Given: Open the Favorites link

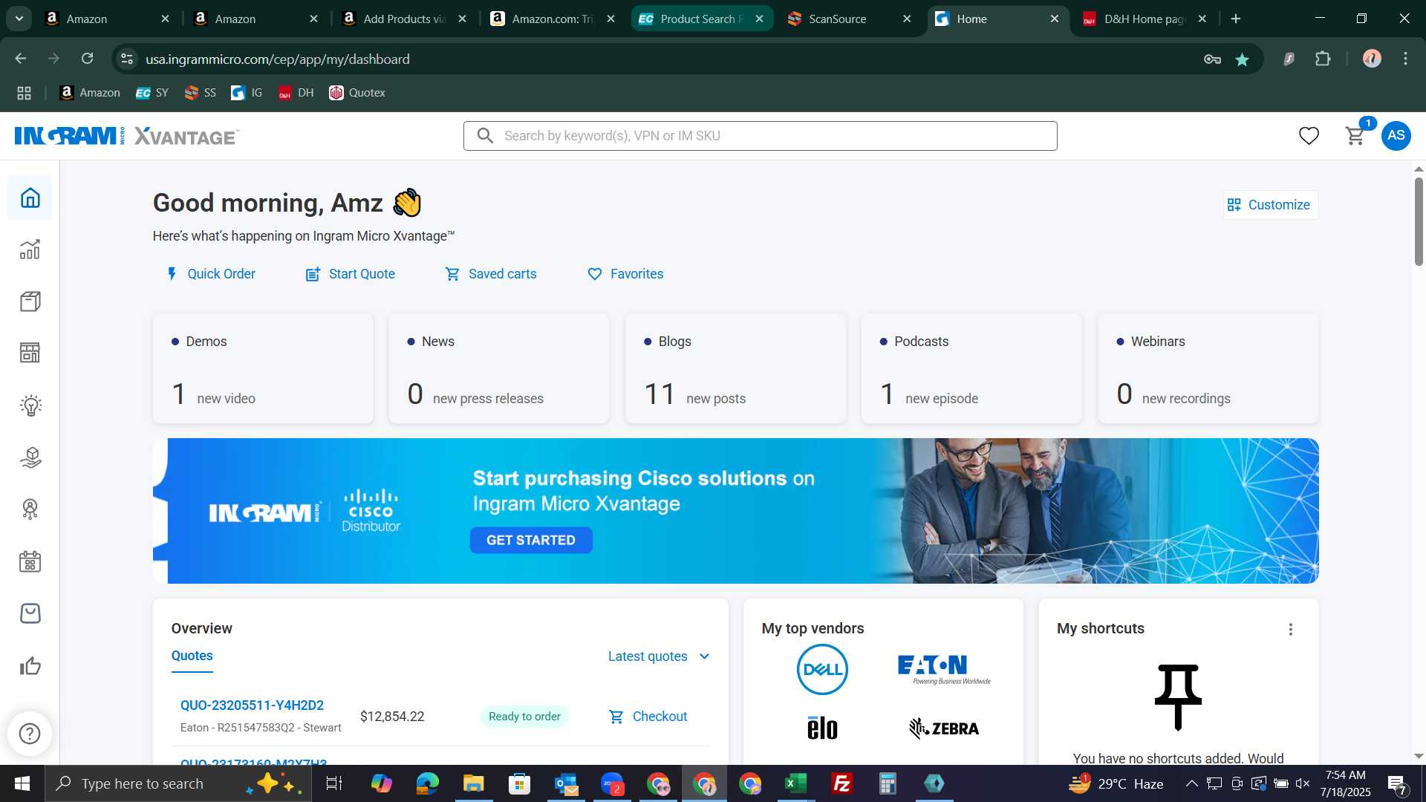Looking at the screenshot, I should (x=625, y=274).
